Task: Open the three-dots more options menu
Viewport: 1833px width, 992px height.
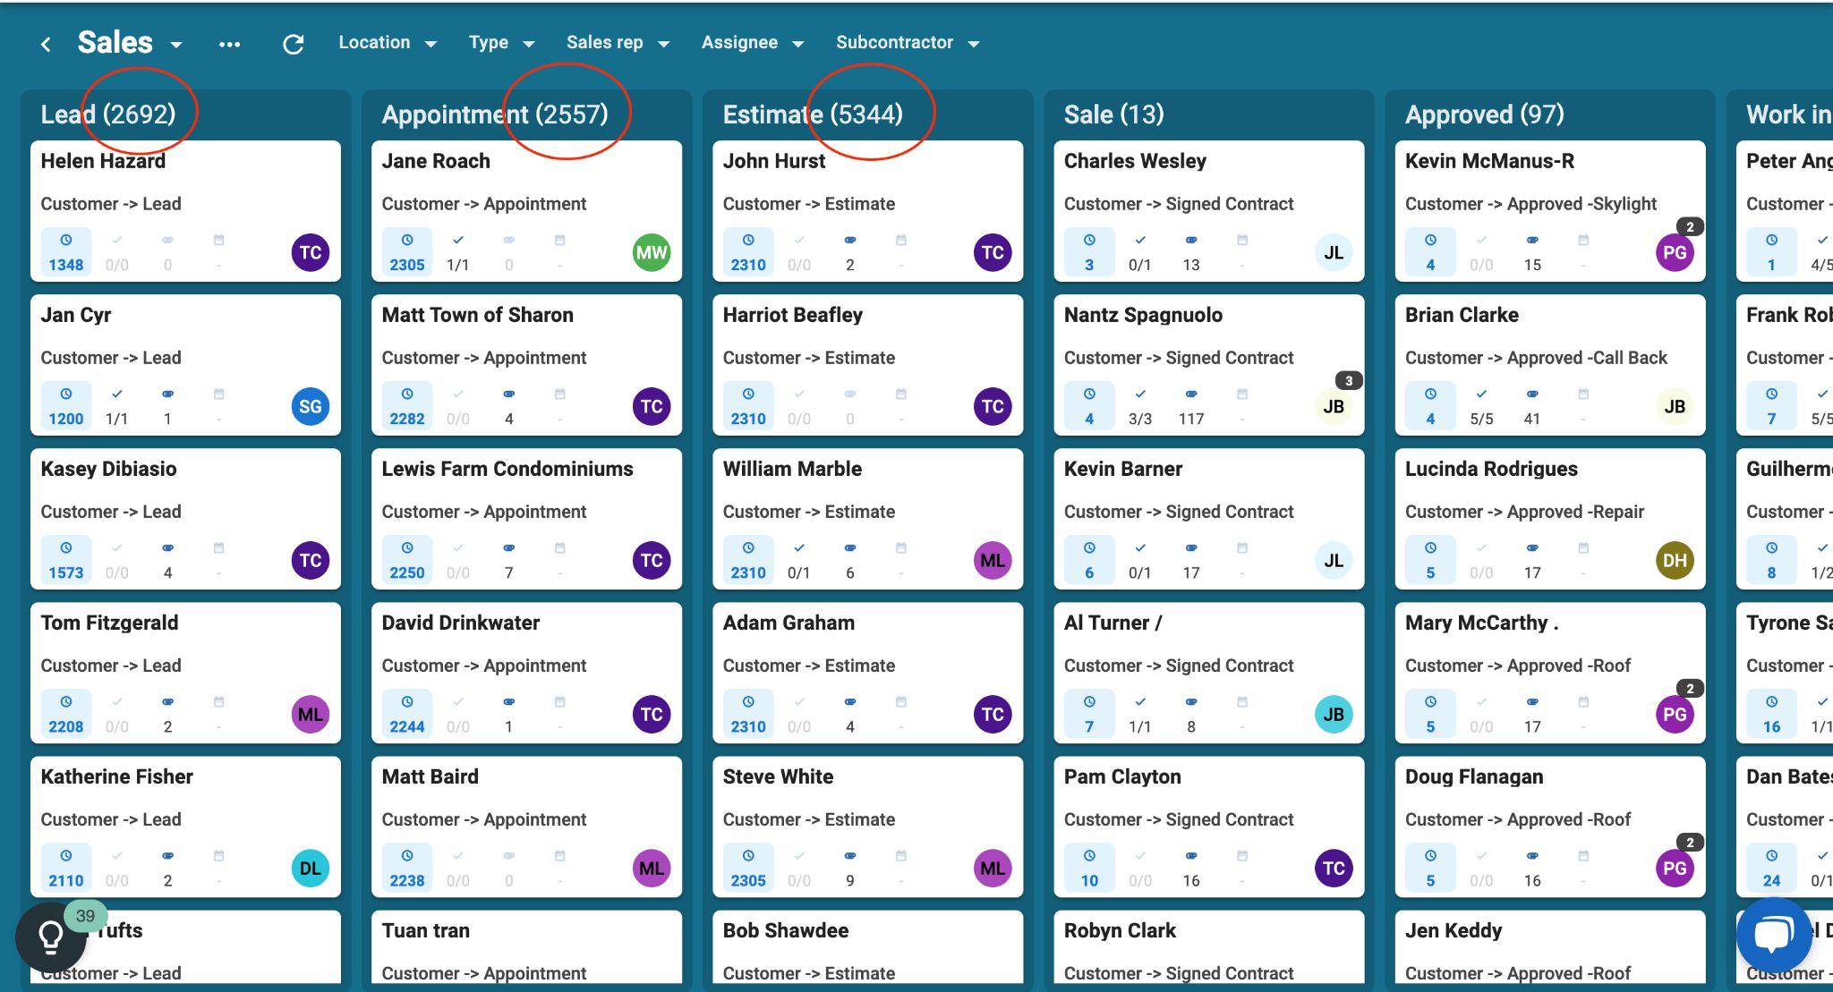Action: coord(229,44)
